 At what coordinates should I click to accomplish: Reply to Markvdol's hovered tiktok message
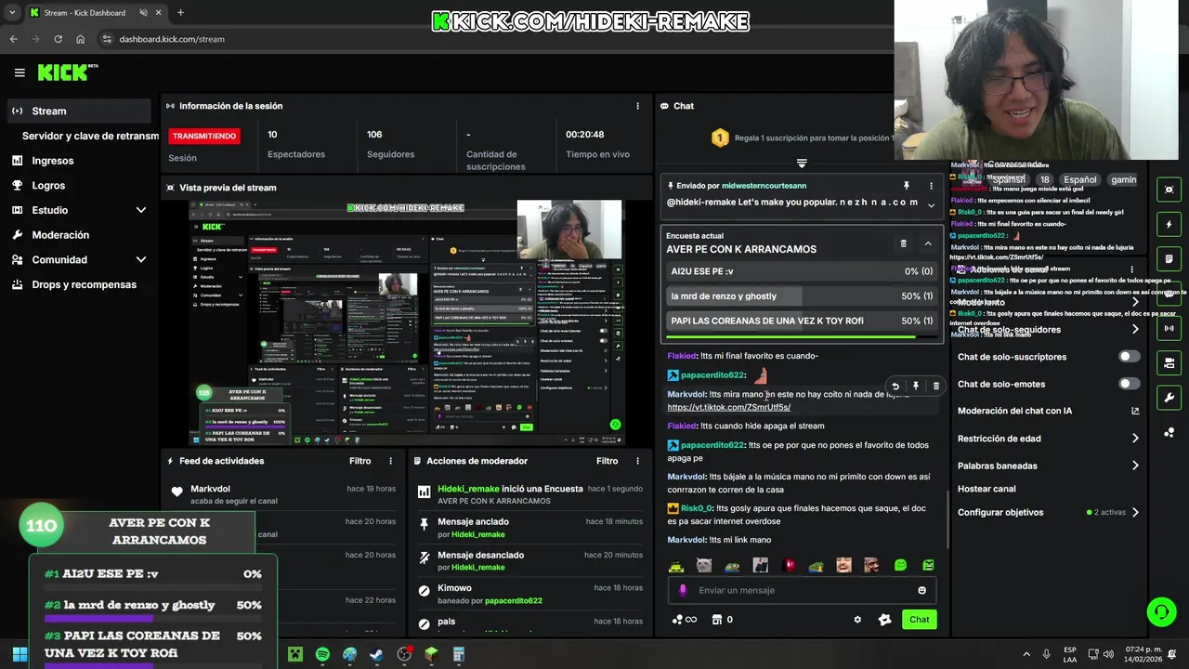click(x=895, y=386)
